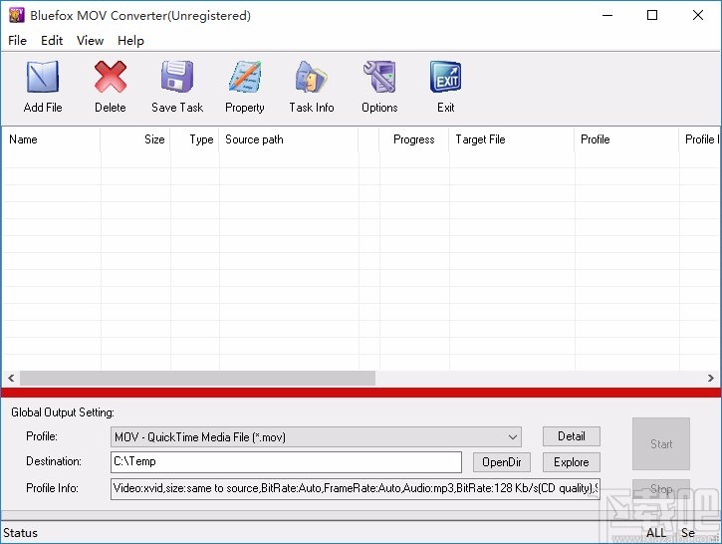Sort by the Size column header

pyautogui.click(x=134, y=139)
